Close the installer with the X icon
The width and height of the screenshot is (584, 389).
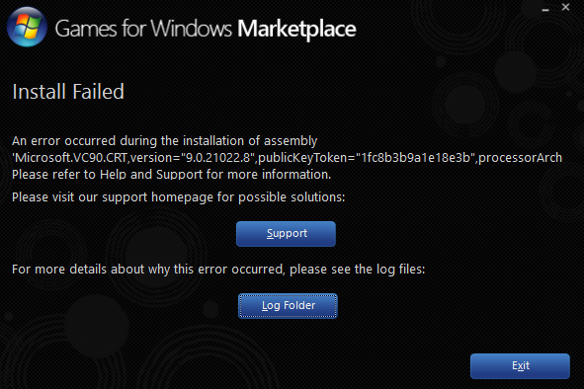pos(565,7)
